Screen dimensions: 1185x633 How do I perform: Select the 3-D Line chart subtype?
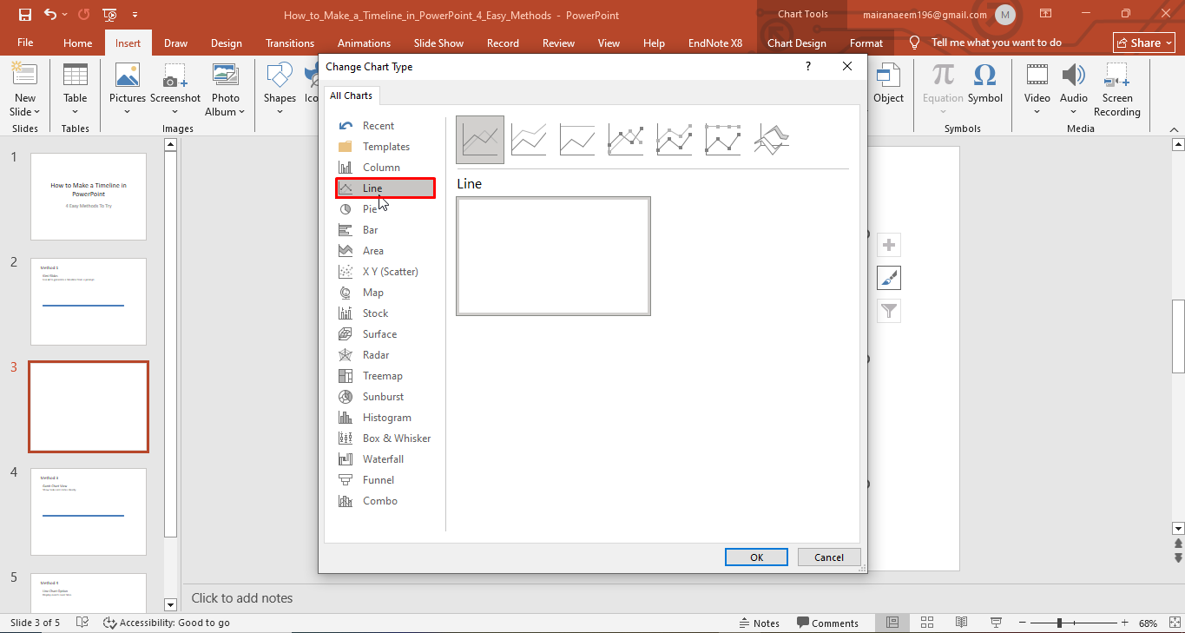(x=772, y=139)
